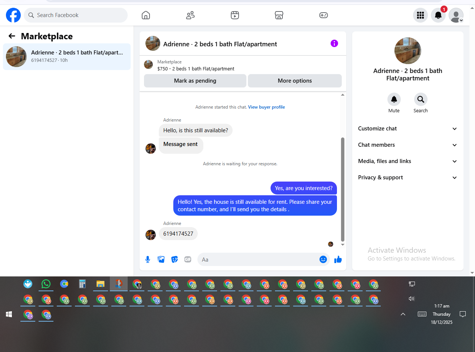475x352 pixels.
Task: Show hidden system tray icons
Action: click(403, 314)
